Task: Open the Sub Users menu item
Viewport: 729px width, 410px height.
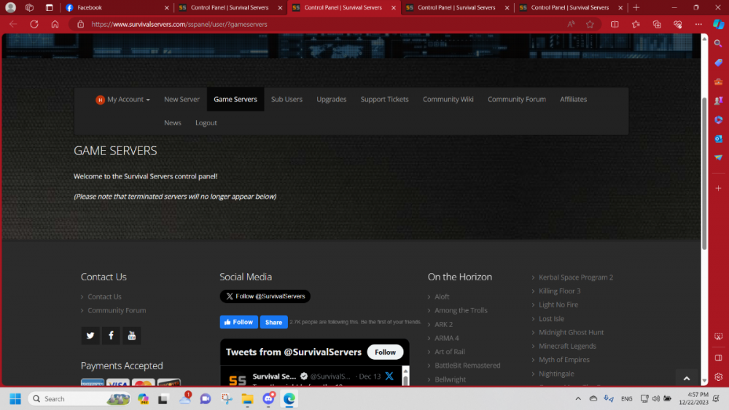Action: coord(286,99)
